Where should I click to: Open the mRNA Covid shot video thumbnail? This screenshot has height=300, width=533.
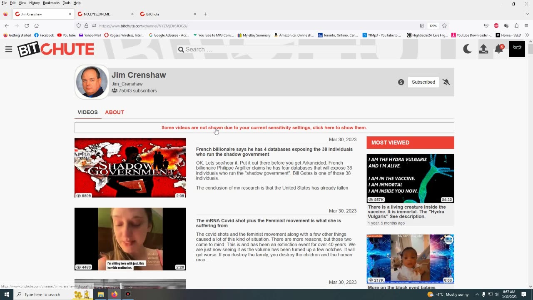click(x=130, y=239)
